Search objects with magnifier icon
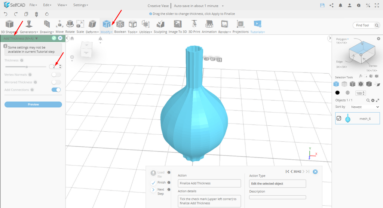Image resolution: width=383 pixels, height=208 pixels. [368, 100]
